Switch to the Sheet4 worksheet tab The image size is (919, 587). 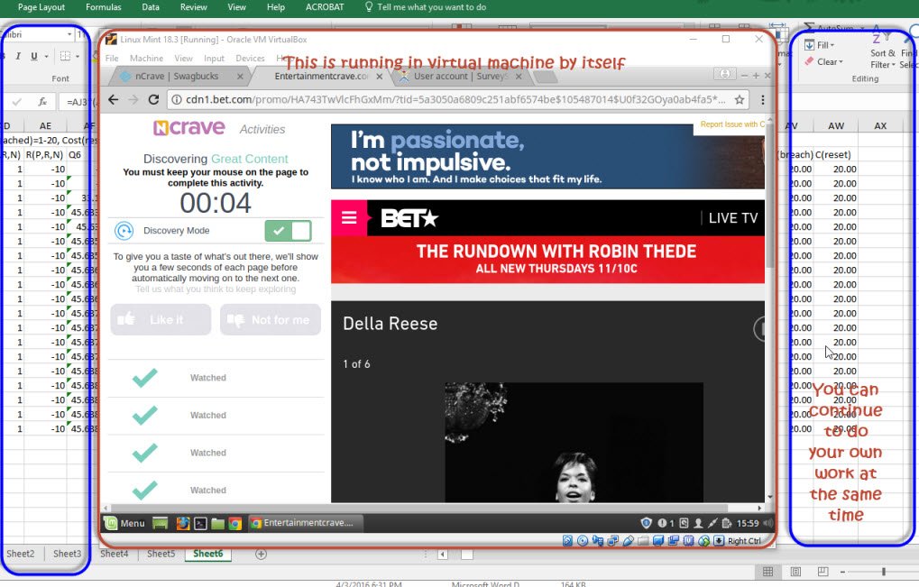(x=115, y=554)
